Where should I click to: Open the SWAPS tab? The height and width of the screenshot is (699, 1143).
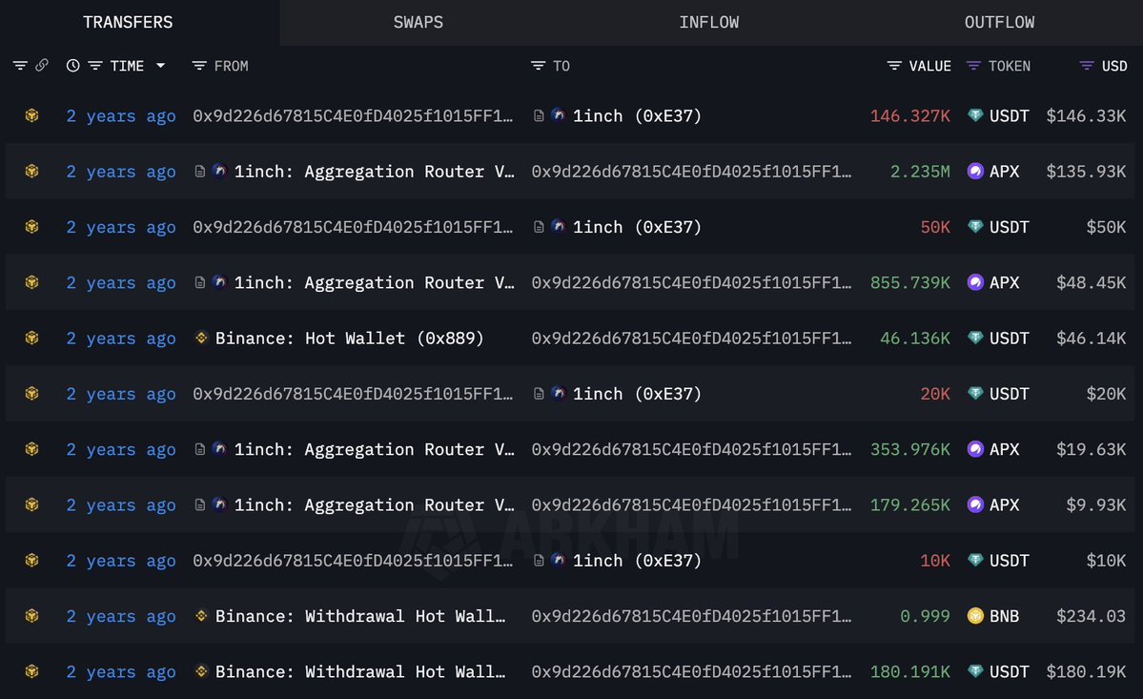pyautogui.click(x=418, y=23)
